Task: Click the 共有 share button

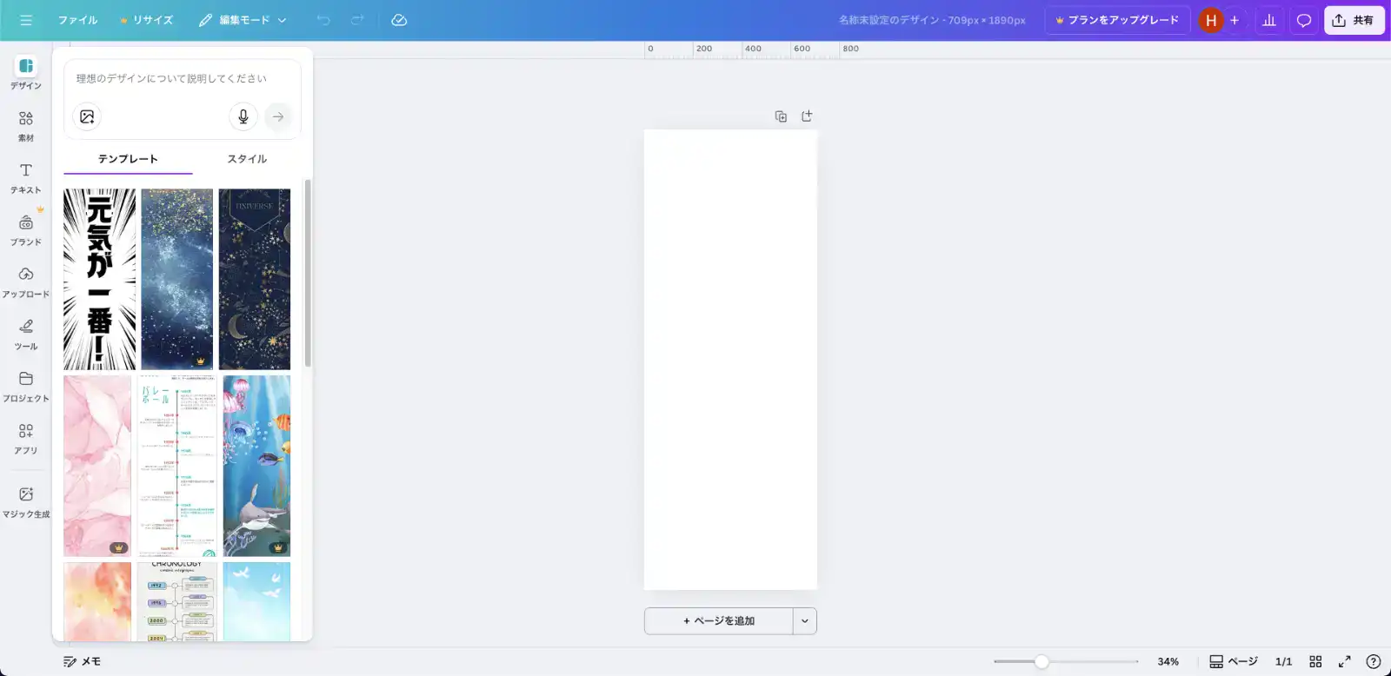Action: tap(1353, 20)
